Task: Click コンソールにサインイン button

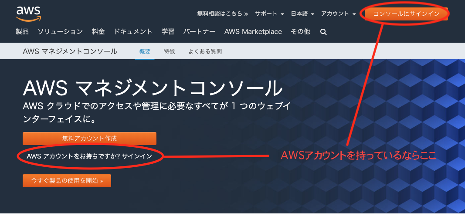Action: click(x=406, y=14)
